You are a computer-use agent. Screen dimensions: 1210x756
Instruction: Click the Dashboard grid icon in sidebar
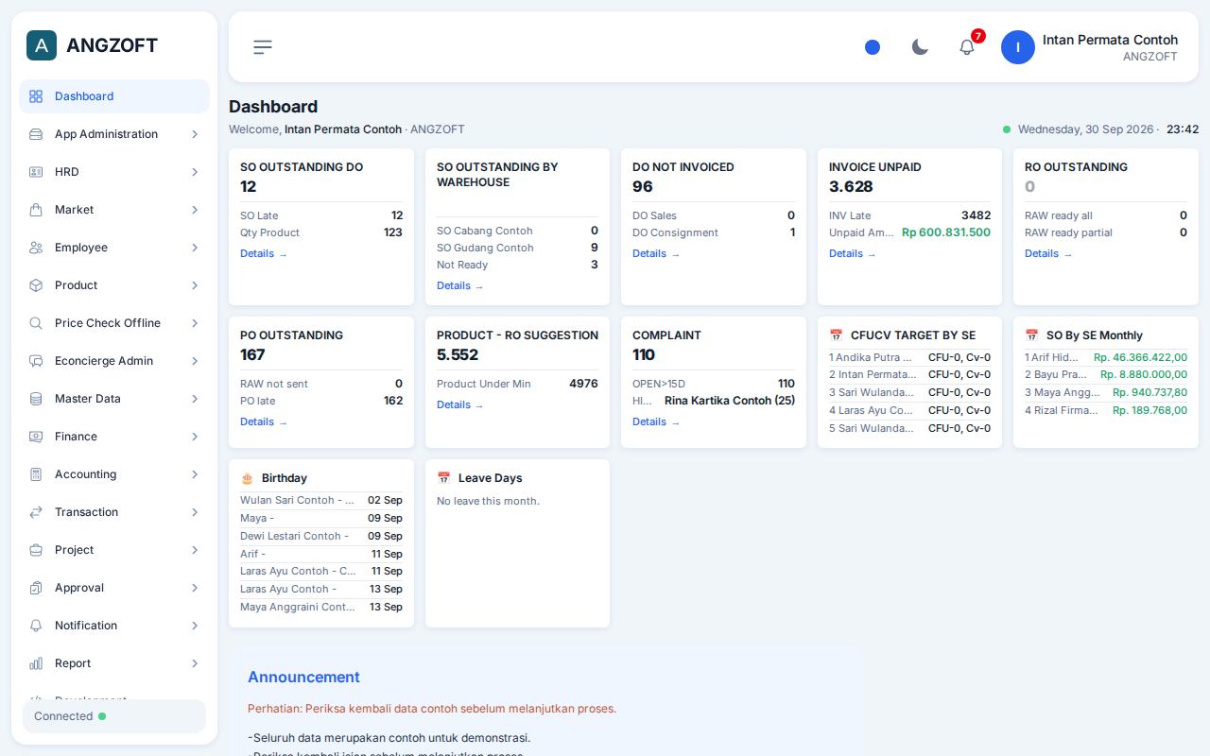point(36,96)
